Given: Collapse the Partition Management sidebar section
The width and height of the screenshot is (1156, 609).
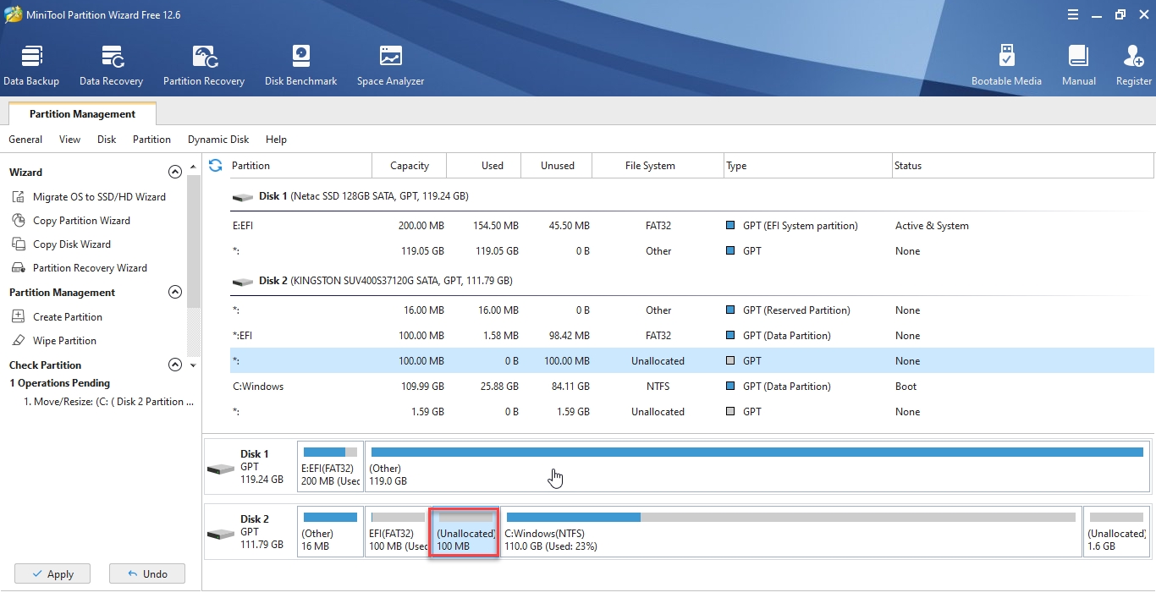Looking at the screenshot, I should (175, 292).
